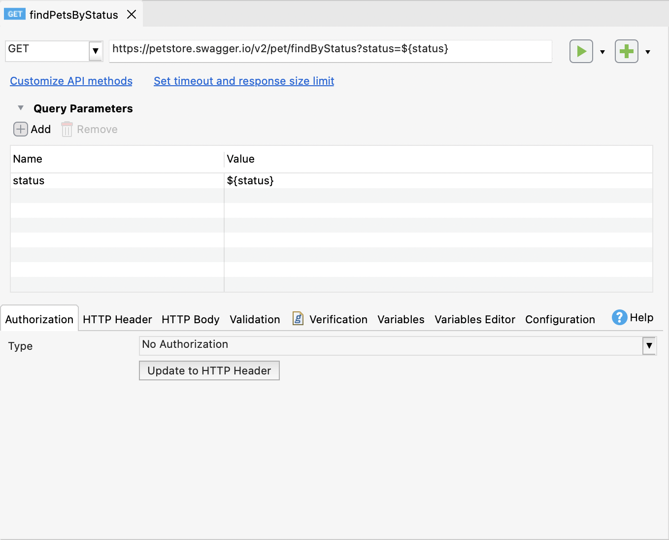Open the Customize API methods link
The height and width of the screenshot is (540, 669).
tap(71, 81)
